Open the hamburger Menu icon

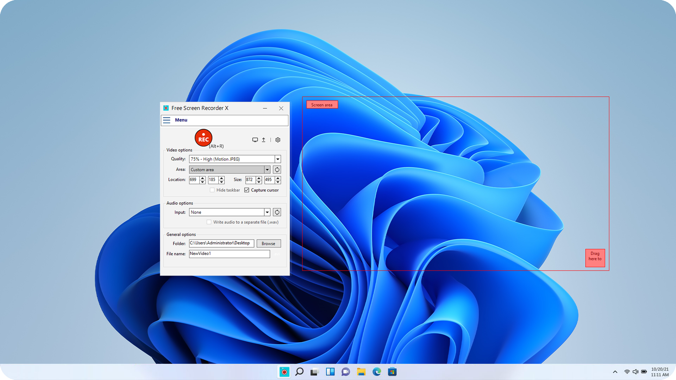click(167, 120)
